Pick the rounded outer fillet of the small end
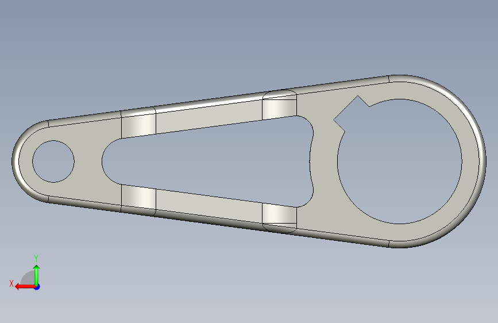 (x=16, y=161)
